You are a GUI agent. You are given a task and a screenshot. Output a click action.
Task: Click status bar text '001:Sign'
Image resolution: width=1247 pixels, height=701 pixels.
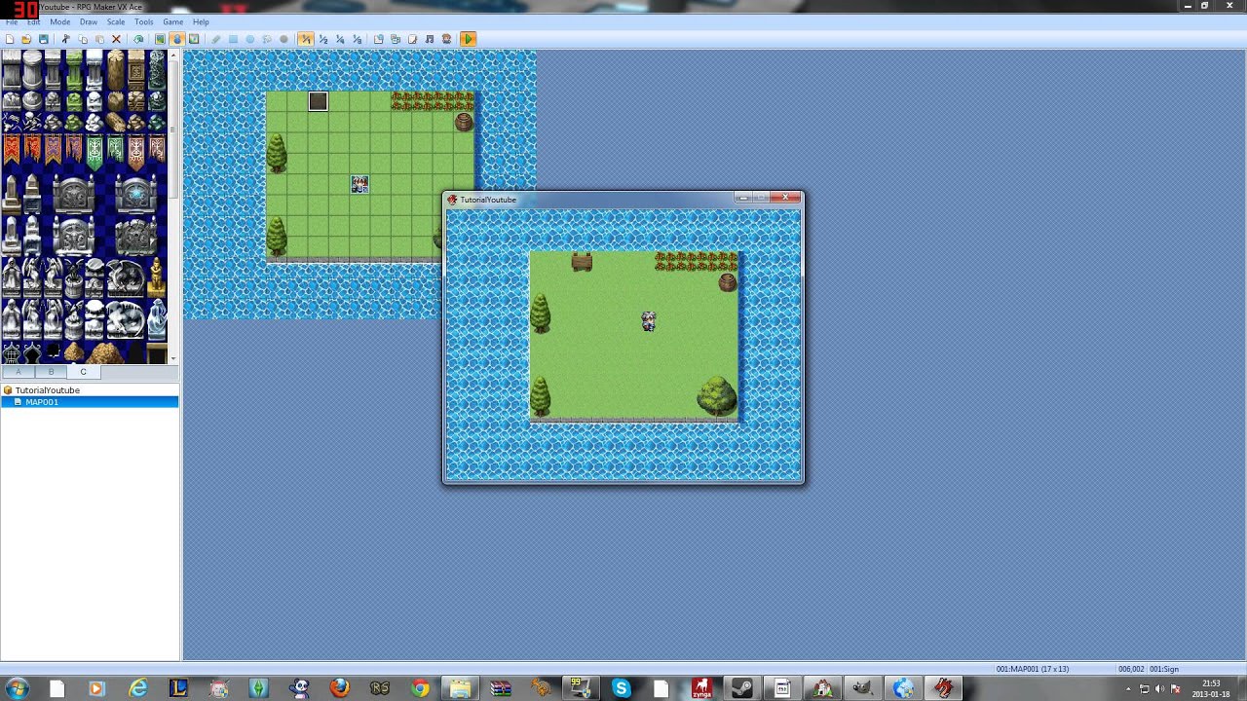(x=1164, y=669)
